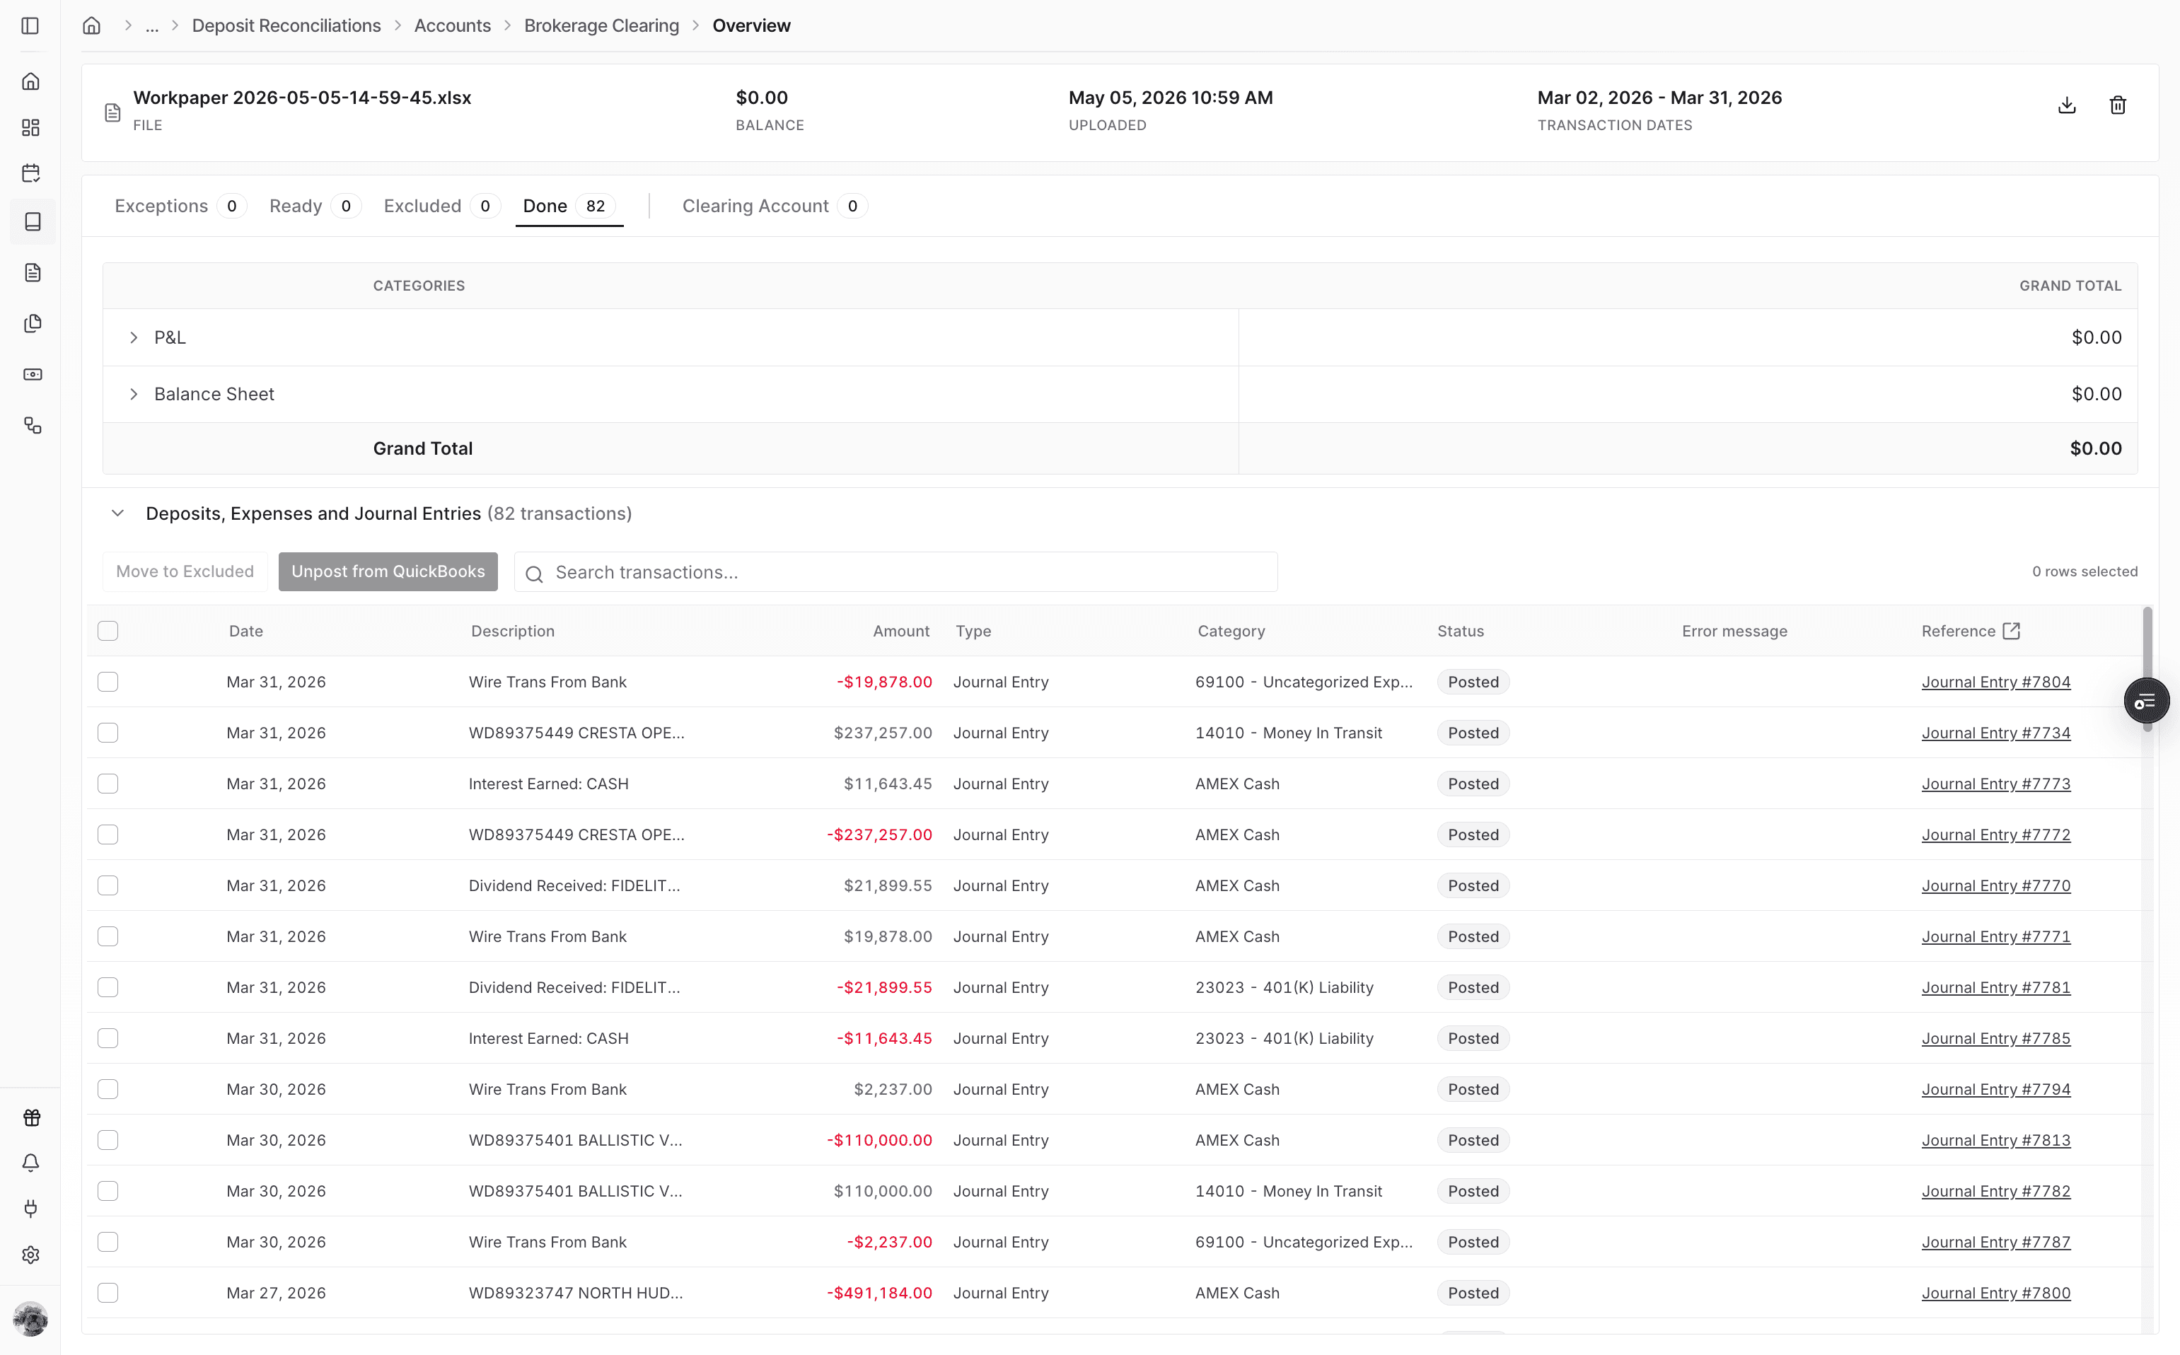Open the dashboard grid icon in sidebar
Screen dimensions: 2180x1355
(30, 127)
